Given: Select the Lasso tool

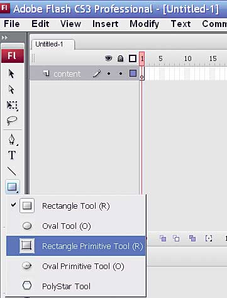Looking at the screenshot, I should coord(12,121).
